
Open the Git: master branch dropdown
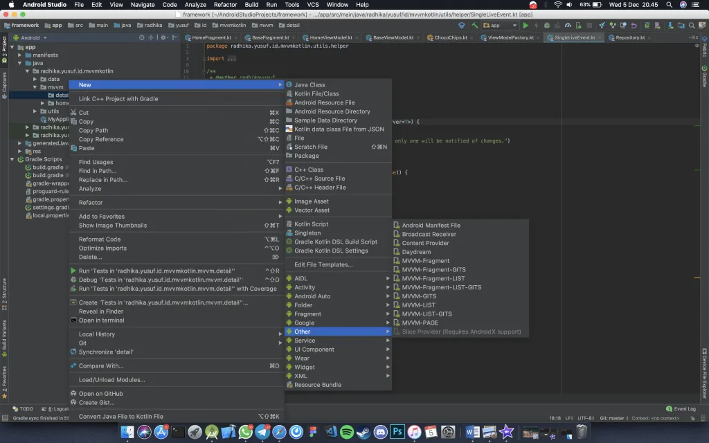[614, 418]
